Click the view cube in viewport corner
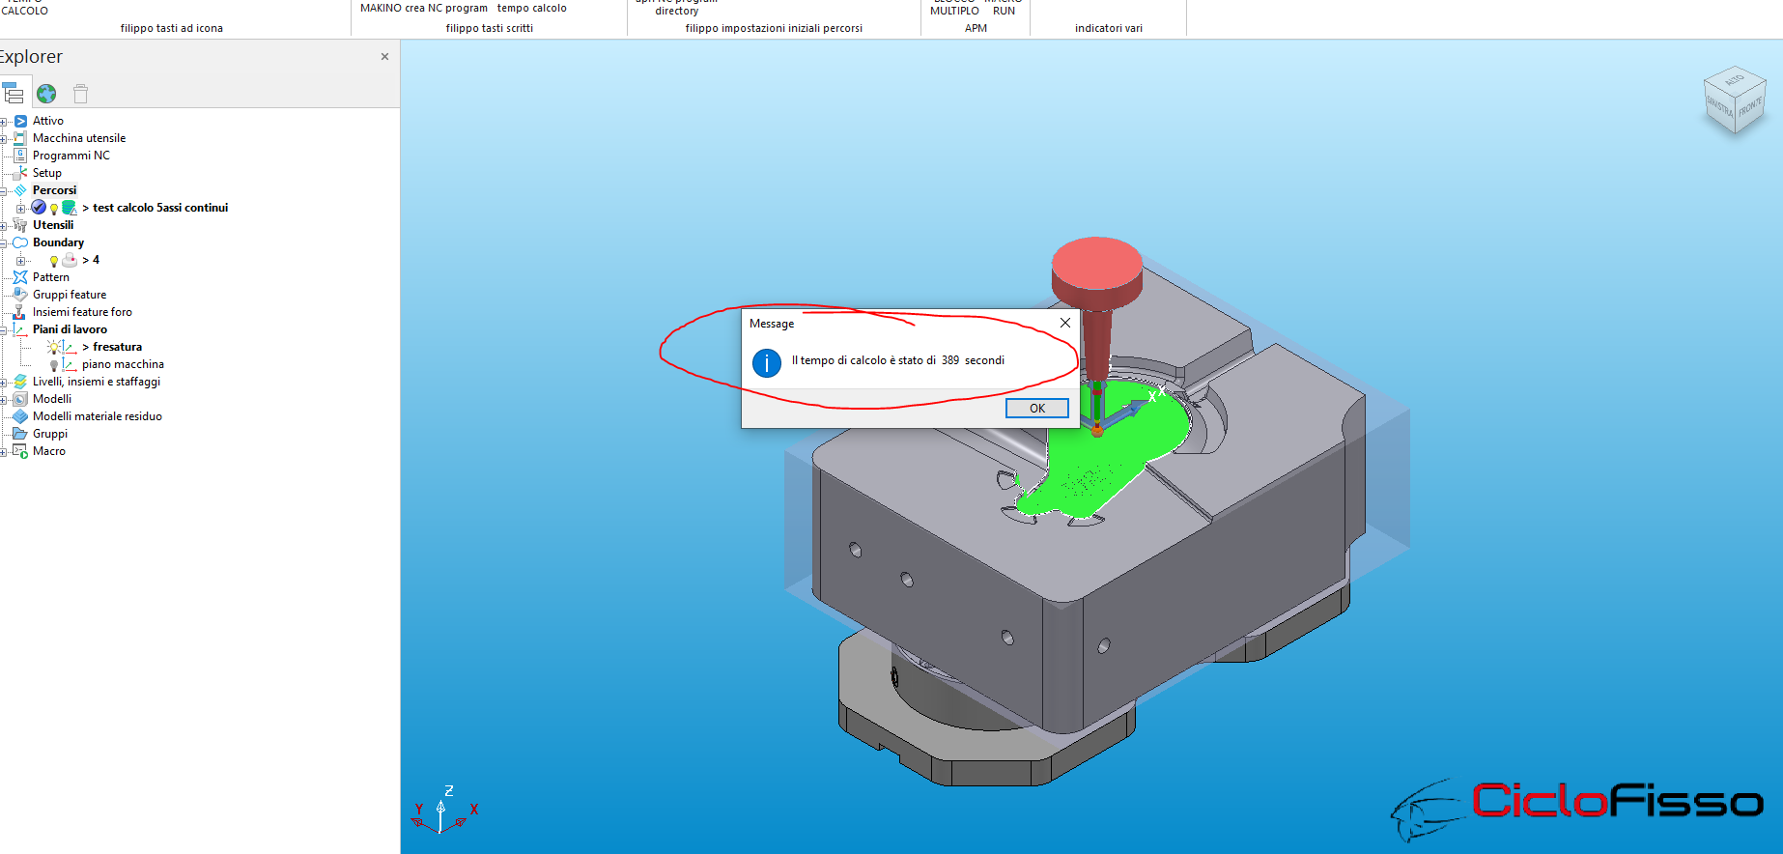Viewport: 1783px width, 854px height. [x=1735, y=100]
